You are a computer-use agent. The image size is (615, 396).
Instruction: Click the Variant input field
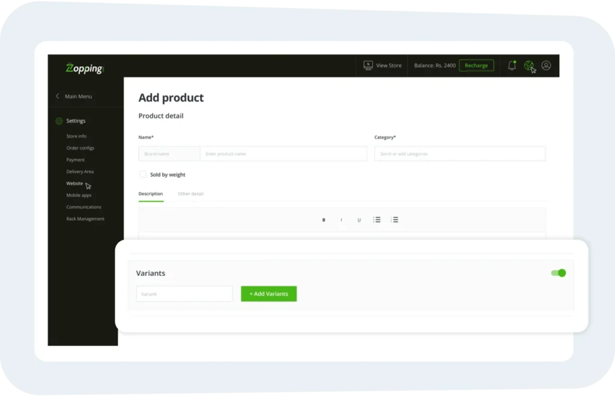point(184,294)
